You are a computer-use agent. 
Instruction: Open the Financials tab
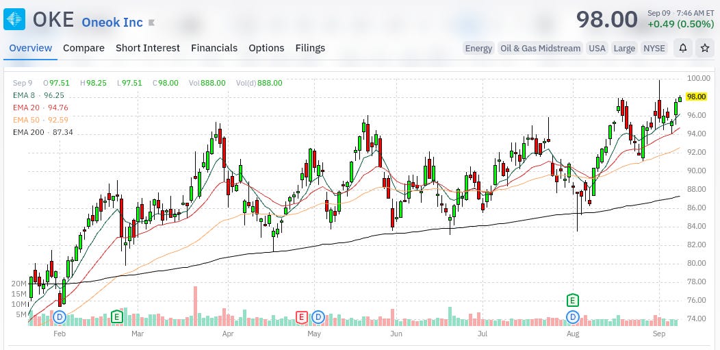(x=214, y=48)
